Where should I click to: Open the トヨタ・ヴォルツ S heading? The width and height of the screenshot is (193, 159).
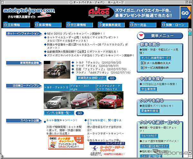(x=57, y=87)
